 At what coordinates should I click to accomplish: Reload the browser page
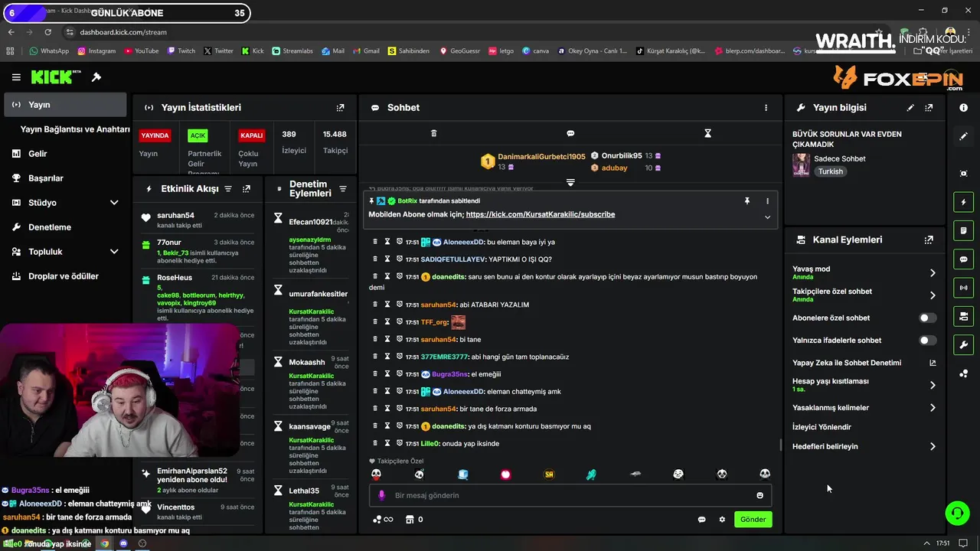[47, 32]
